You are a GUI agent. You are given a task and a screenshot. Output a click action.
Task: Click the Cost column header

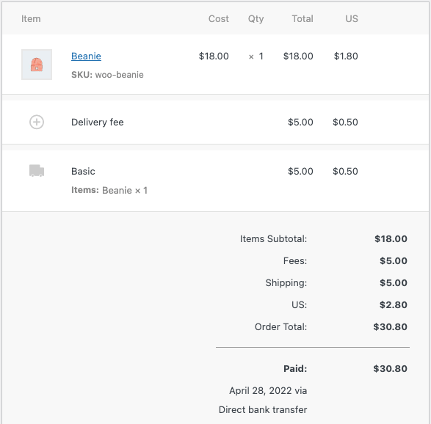click(x=219, y=18)
